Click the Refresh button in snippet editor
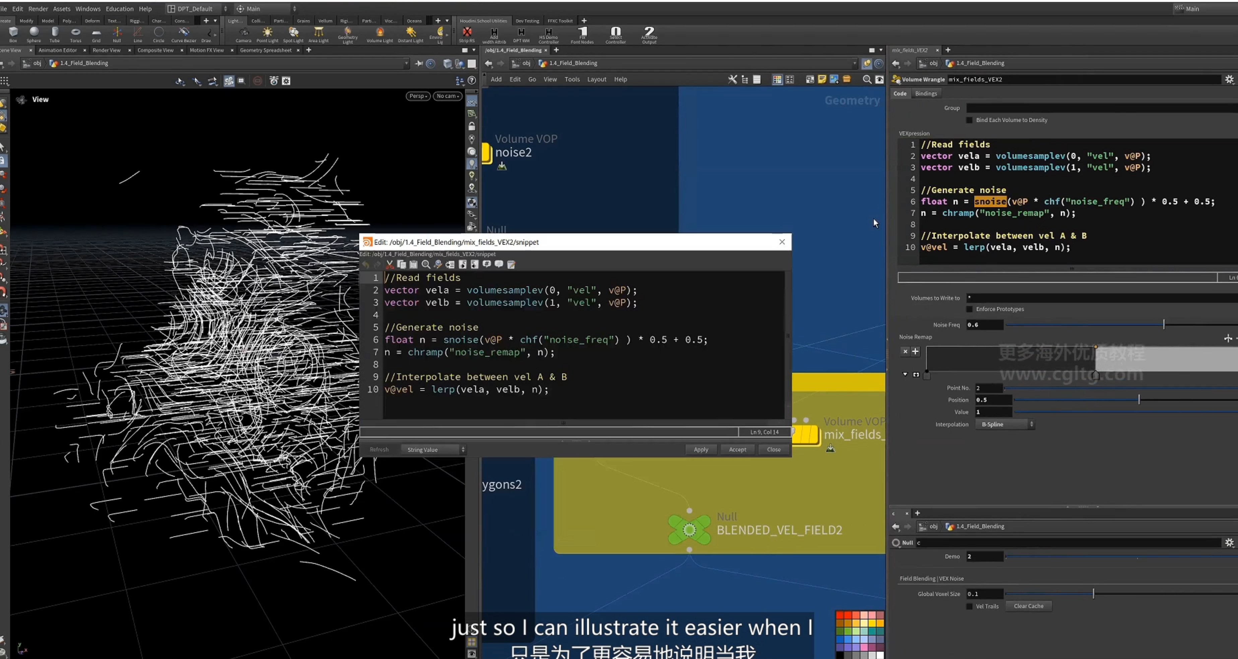Screen dimensions: 1238x659 [x=379, y=450]
